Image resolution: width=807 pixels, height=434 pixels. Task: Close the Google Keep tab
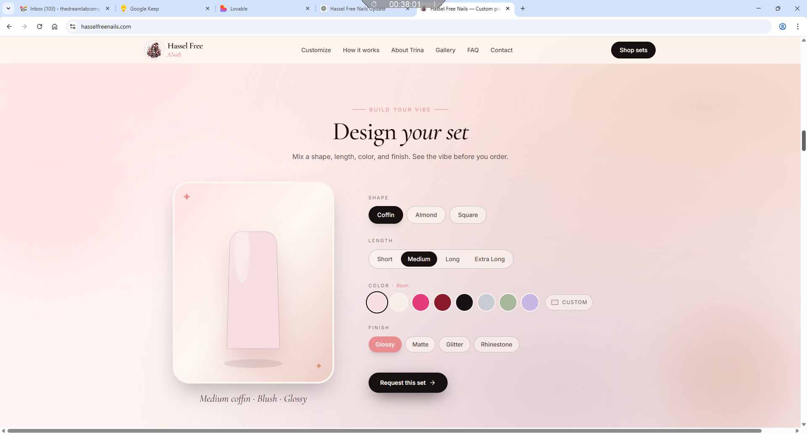click(208, 8)
